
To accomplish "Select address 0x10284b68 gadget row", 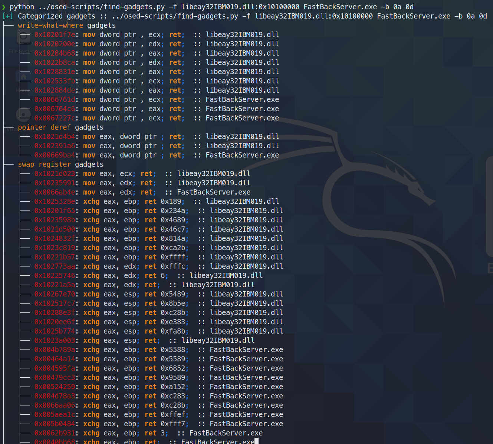I will coord(157,53).
